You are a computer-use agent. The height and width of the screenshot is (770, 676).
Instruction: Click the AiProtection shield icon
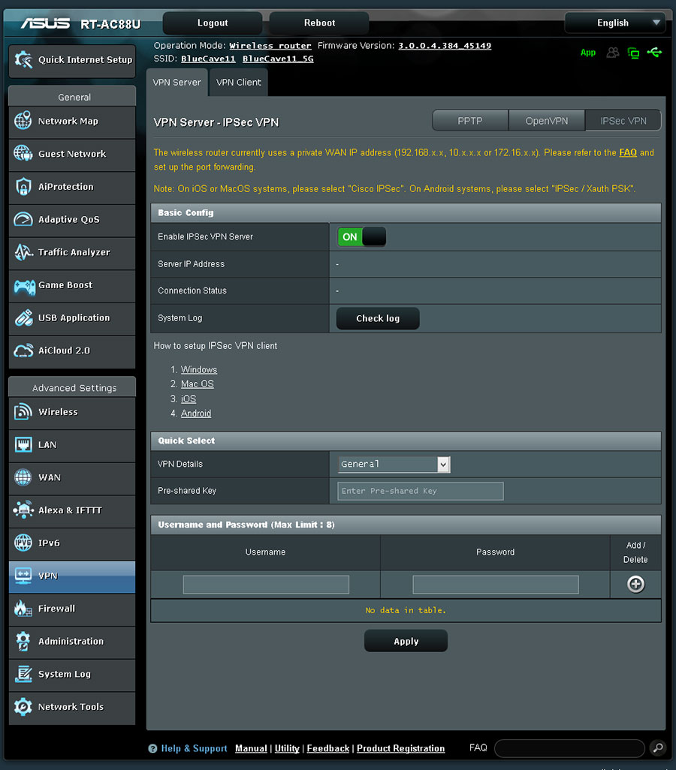pyautogui.click(x=23, y=187)
